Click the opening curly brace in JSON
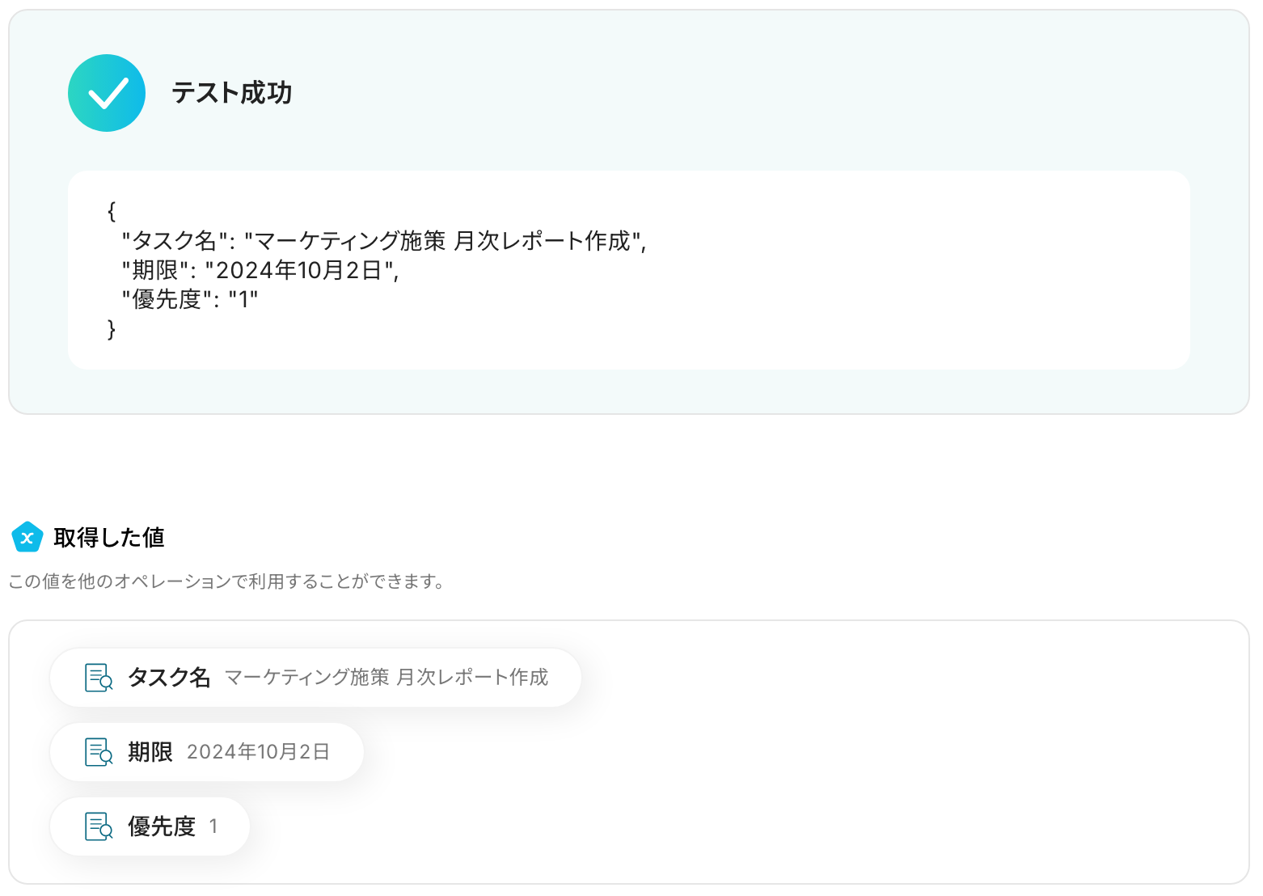This screenshot has width=1263, height=896. point(112,211)
